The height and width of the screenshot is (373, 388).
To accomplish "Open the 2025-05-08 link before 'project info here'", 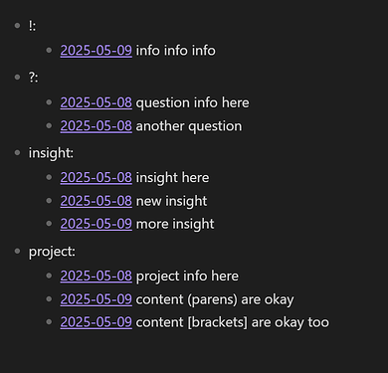I will 97,277.
